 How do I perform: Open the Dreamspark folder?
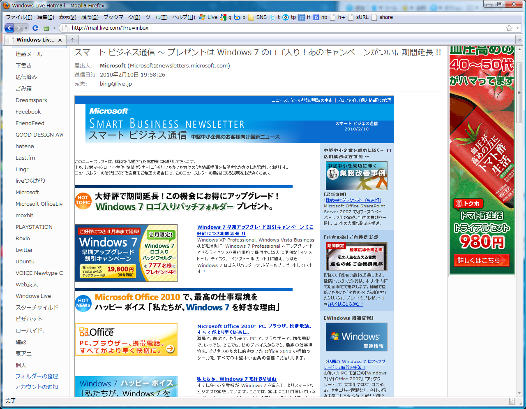31,100
